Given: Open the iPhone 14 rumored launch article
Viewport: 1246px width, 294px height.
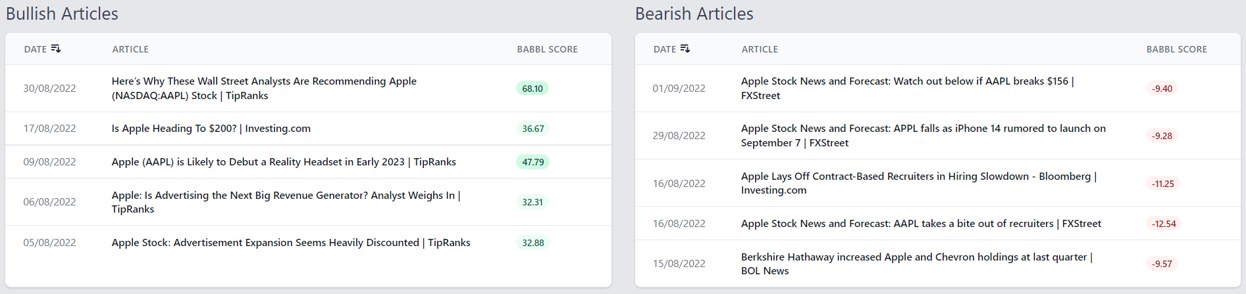Looking at the screenshot, I should pyautogui.click(x=923, y=135).
